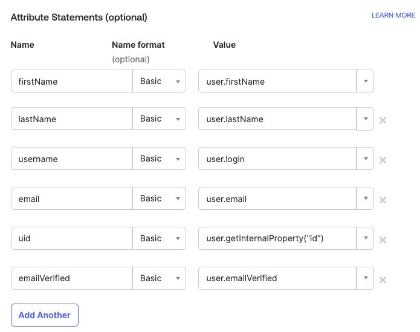The image size is (420, 332).
Task: Open value dropdown arrow for user.login
Action: click(366, 159)
